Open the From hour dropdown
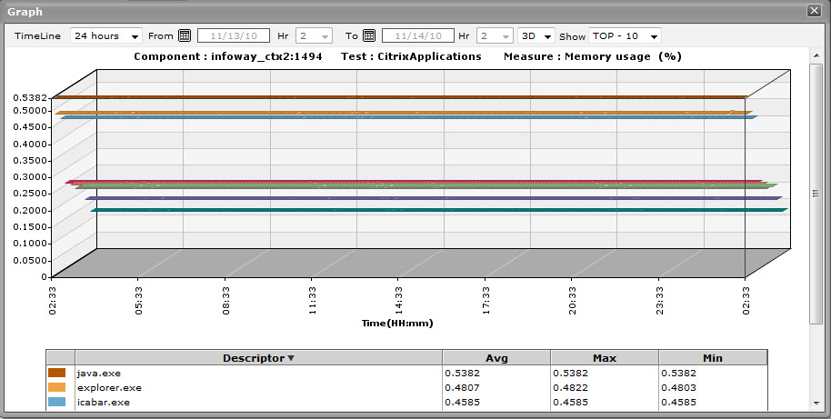Screen dimensions: 831x419 314,36
